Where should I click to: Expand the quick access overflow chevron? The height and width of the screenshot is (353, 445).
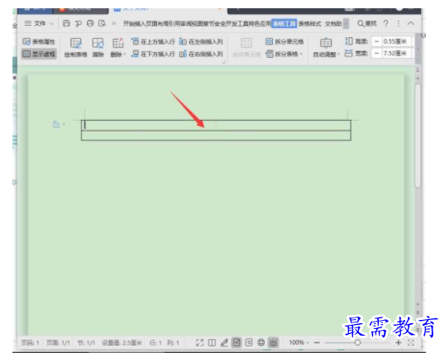pos(114,23)
